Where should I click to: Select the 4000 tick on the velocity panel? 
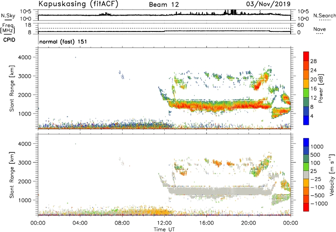[25, 144]
